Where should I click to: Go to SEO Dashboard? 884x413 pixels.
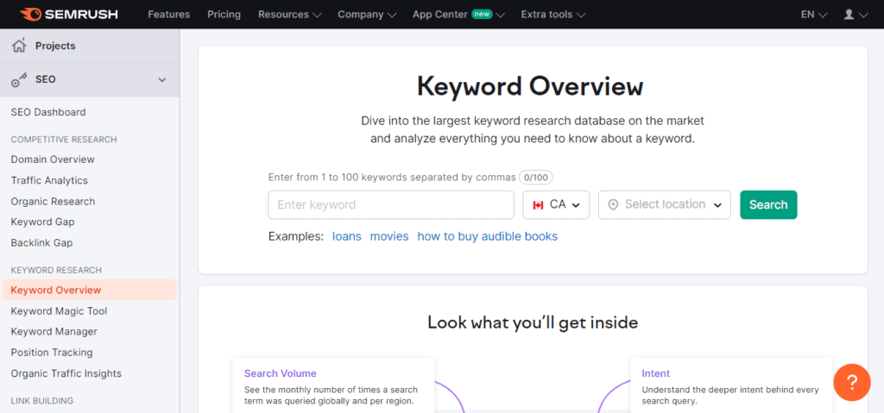pos(48,112)
